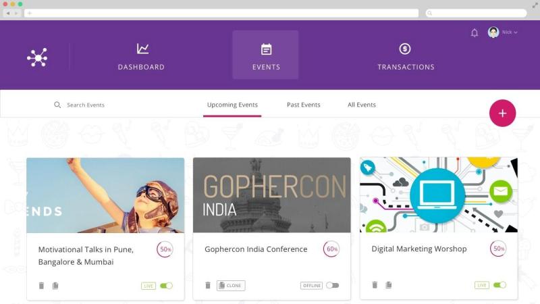This screenshot has width=540, height=304.
Task: Delete the Digital Marketing Worshop event
Action: tap(375, 284)
